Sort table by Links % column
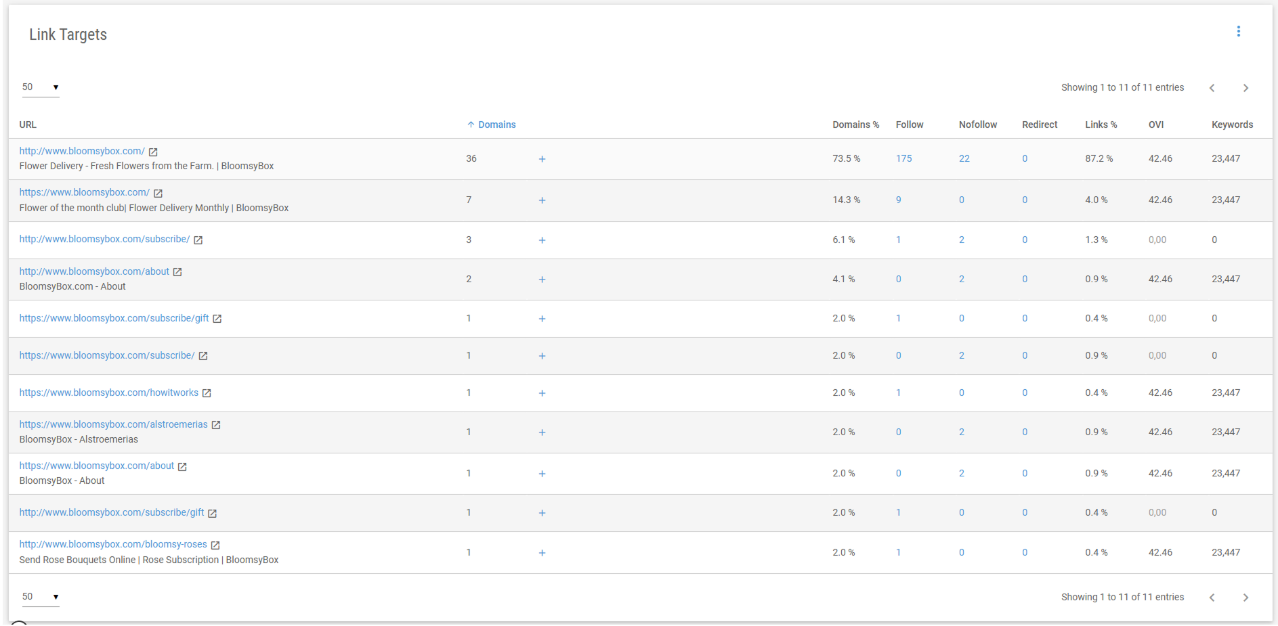Screen dimensions: 1278x626 point(1101,125)
